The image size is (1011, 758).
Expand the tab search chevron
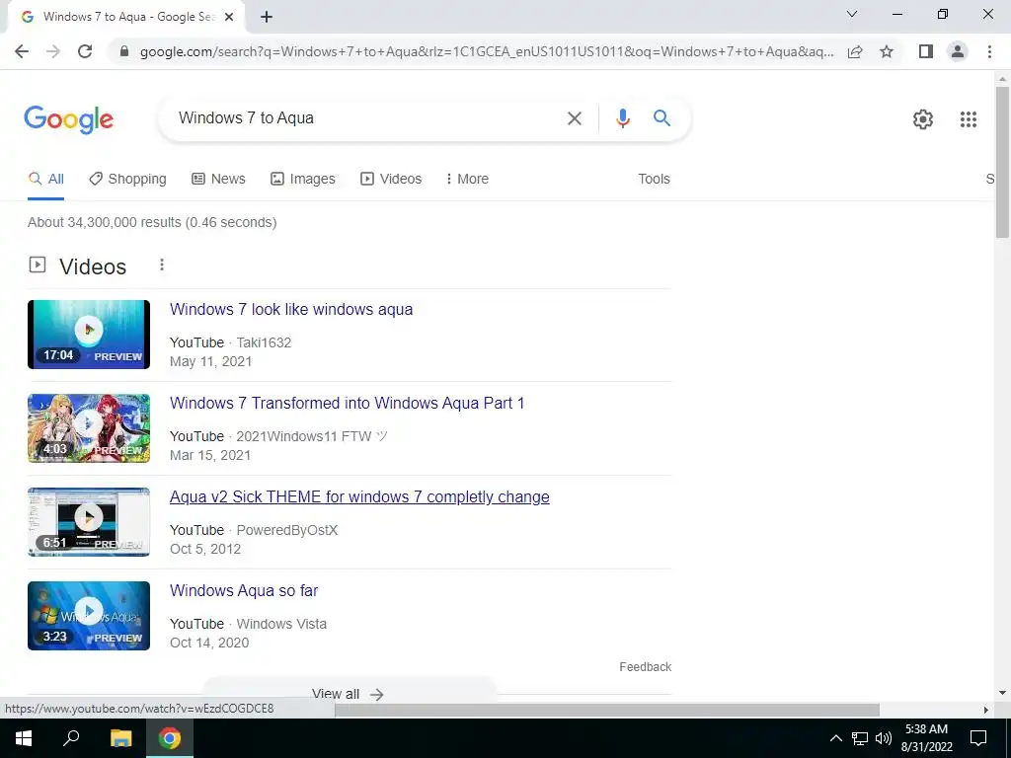(852, 14)
